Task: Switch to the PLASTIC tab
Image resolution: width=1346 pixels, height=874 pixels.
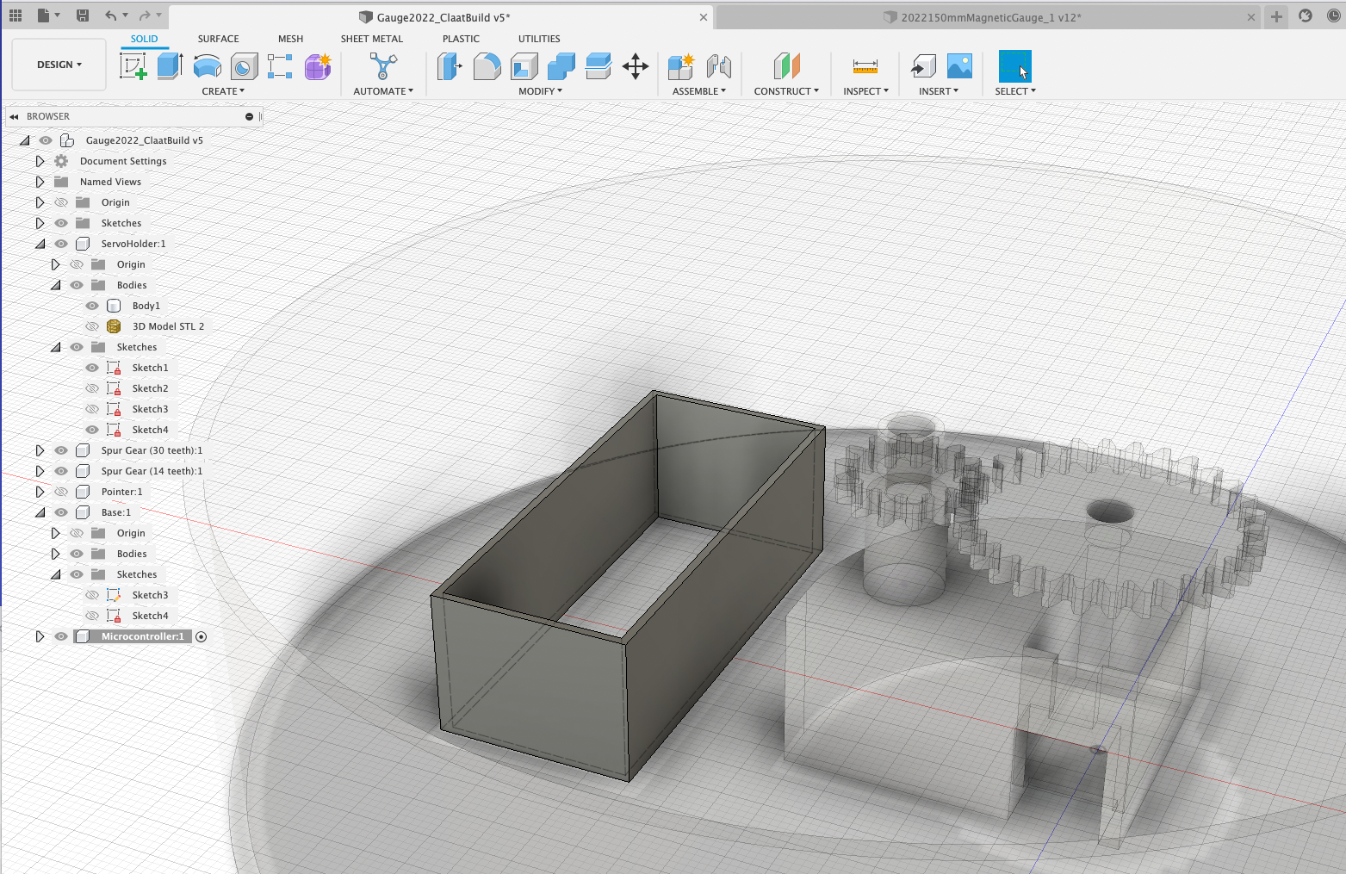Action: click(461, 39)
